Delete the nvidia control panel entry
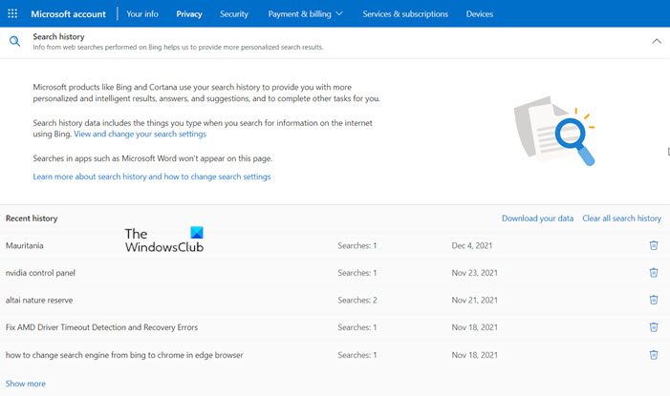Image resolution: width=670 pixels, height=396 pixels. pos(654,273)
